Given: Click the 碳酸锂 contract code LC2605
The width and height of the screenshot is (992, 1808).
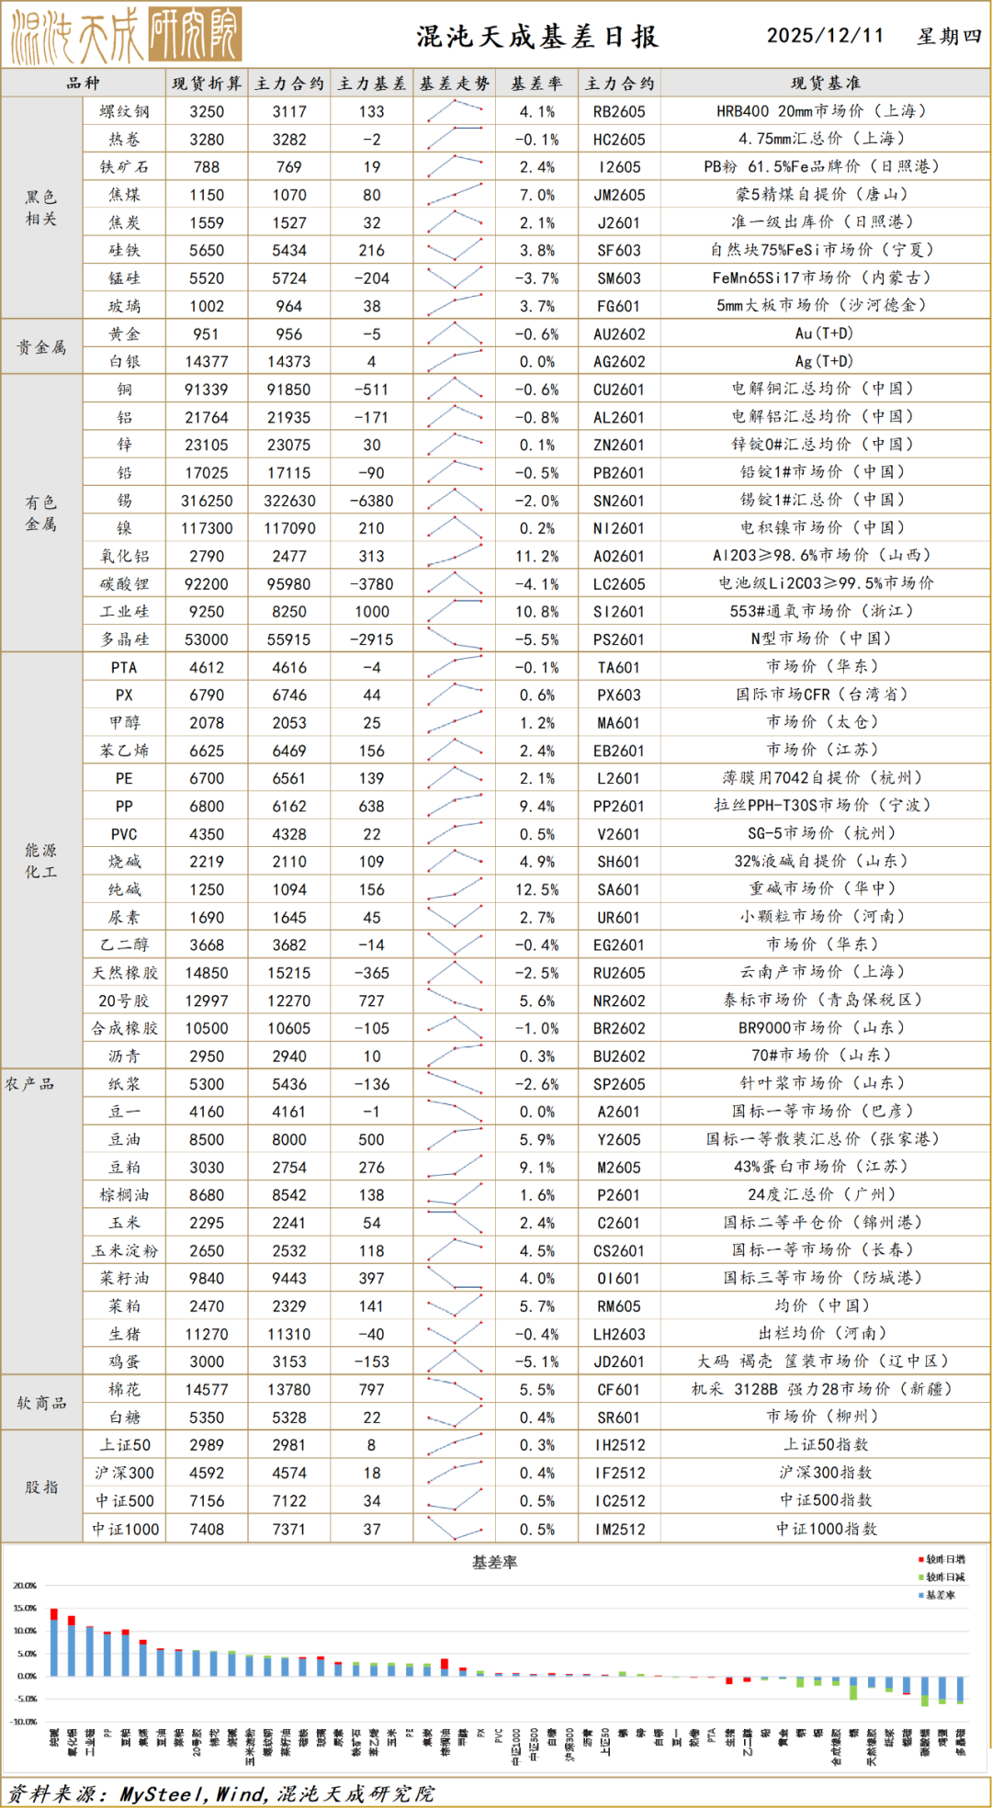Looking at the screenshot, I should click(x=619, y=584).
